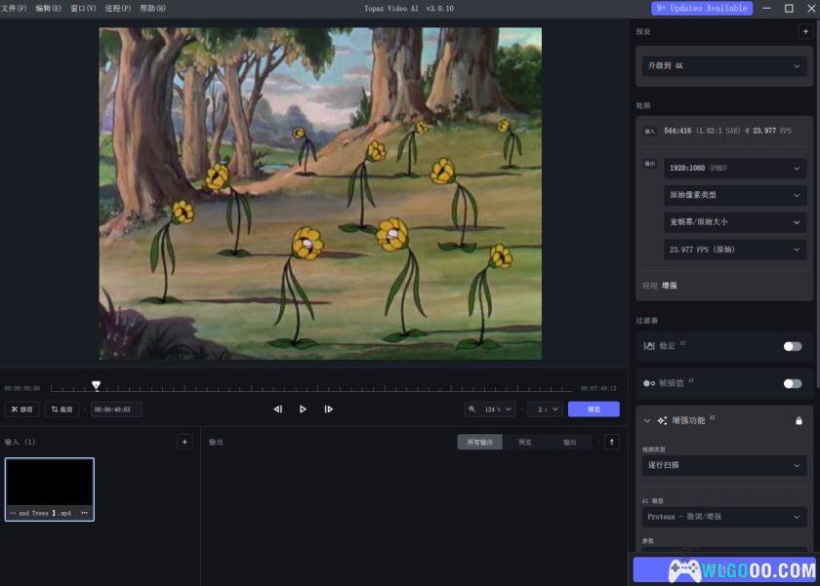This screenshot has height=586, width=820.
Task: Click the output sort order icon
Action: (x=612, y=442)
